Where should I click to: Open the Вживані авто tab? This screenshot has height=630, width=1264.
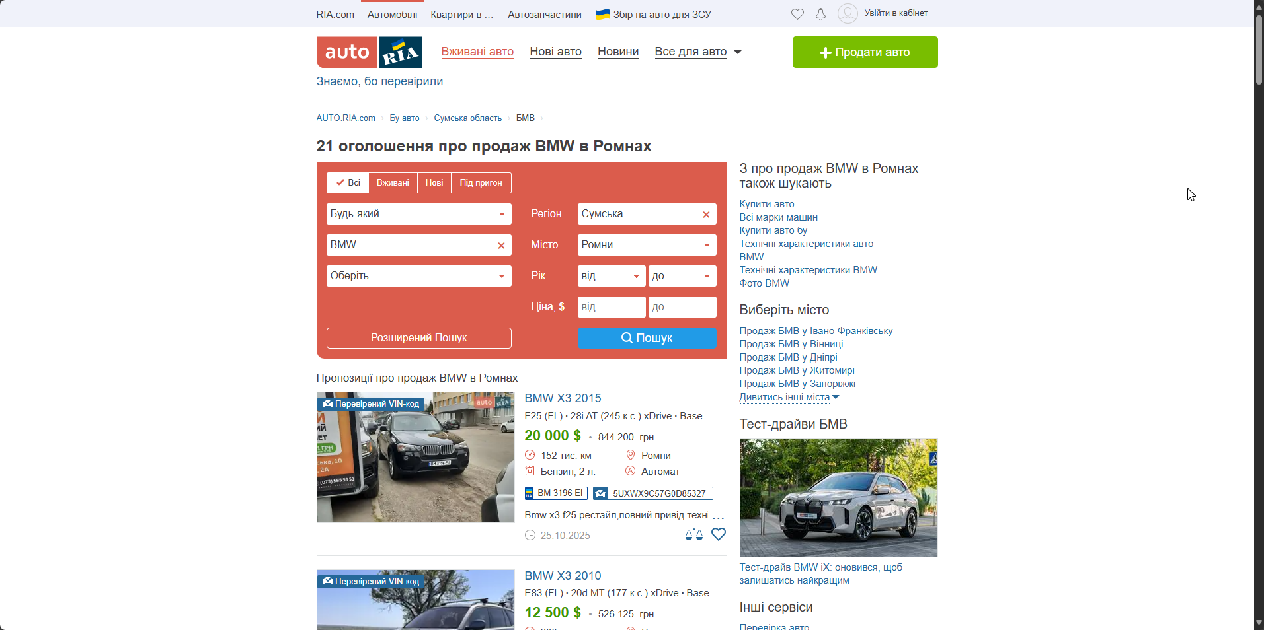tap(477, 52)
